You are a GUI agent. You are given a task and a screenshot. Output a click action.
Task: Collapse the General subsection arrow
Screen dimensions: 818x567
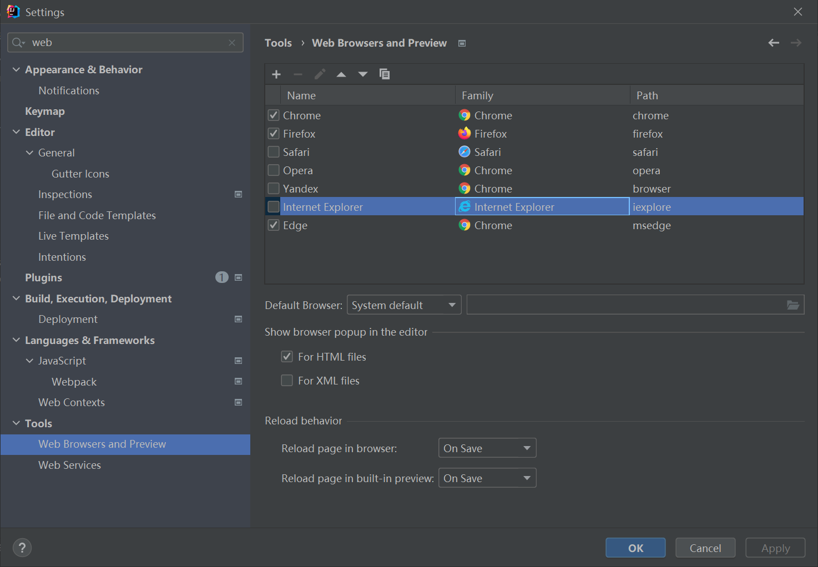tap(29, 153)
